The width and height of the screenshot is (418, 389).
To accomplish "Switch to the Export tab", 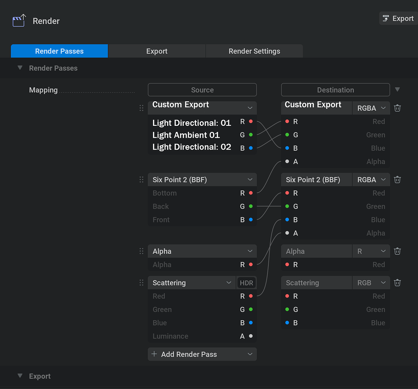I will pyautogui.click(x=156, y=51).
